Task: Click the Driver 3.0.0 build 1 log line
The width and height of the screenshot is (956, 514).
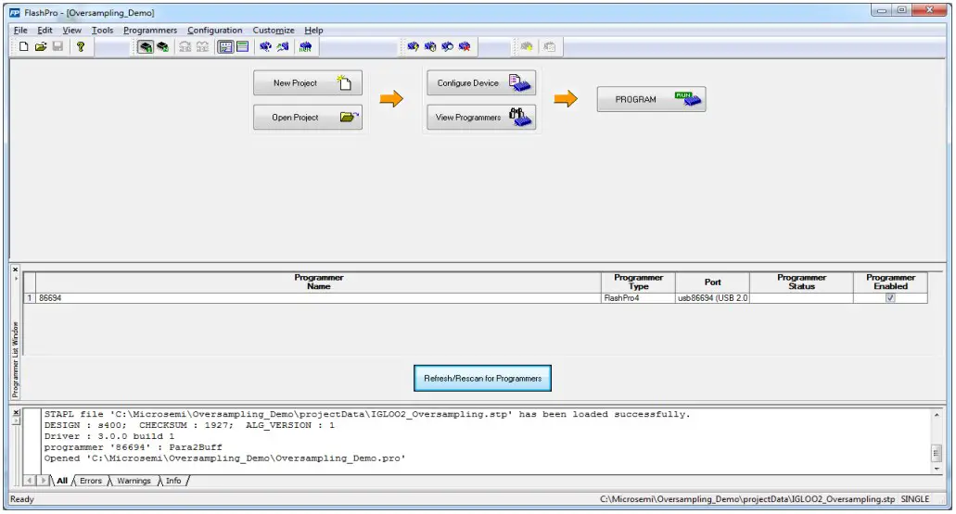Action: click(109, 436)
